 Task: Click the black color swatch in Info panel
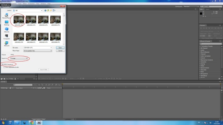(x=201, y=14)
